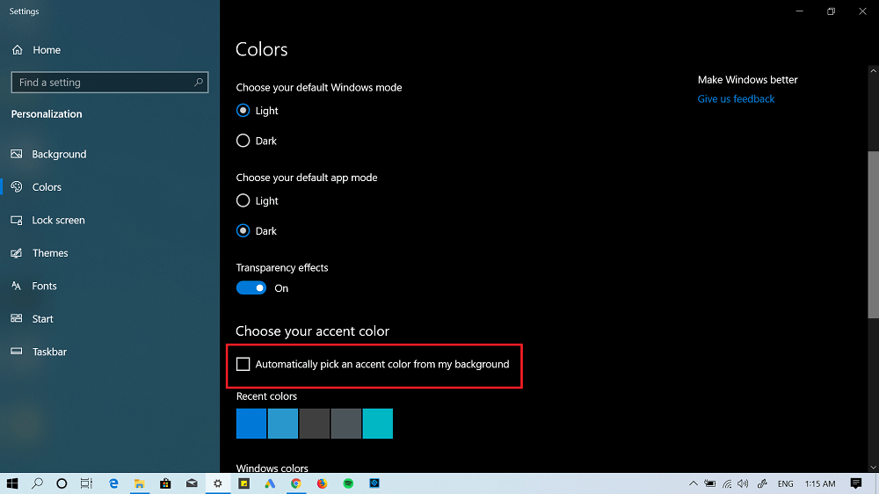Click the 1:15 AM clock in the taskbar
Image resolution: width=879 pixels, height=494 pixels.
pyautogui.click(x=820, y=483)
